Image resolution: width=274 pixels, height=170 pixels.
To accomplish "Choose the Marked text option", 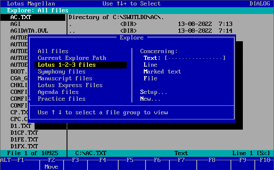I will [x=162, y=72].
